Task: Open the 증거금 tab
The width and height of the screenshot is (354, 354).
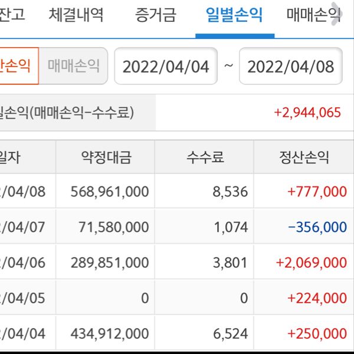Action: [155, 15]
